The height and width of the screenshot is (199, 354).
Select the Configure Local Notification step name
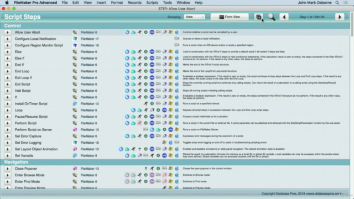click(x=35, y=39)
